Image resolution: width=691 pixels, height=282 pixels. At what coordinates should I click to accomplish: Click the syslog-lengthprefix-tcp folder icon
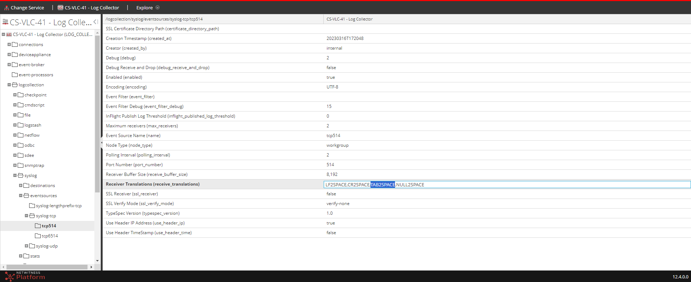(32, 206)
